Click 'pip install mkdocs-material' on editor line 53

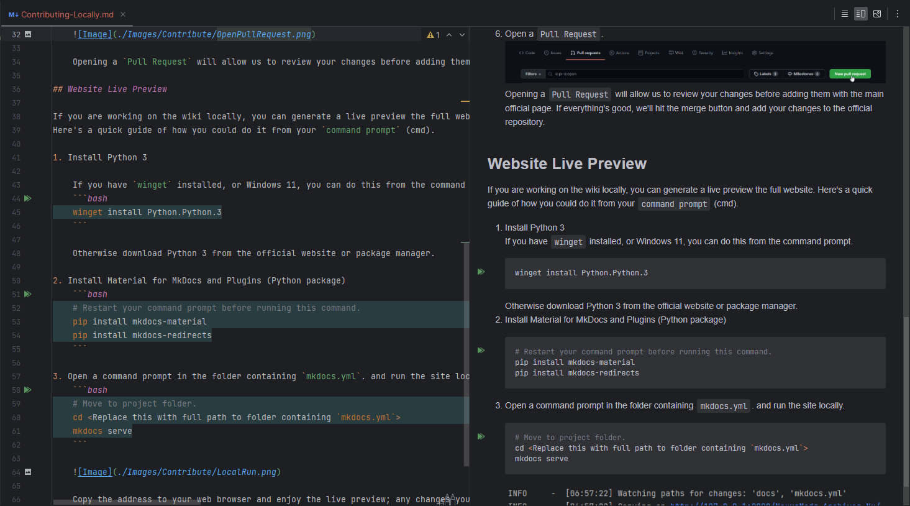pyautogui.click(x=140, y=321)
